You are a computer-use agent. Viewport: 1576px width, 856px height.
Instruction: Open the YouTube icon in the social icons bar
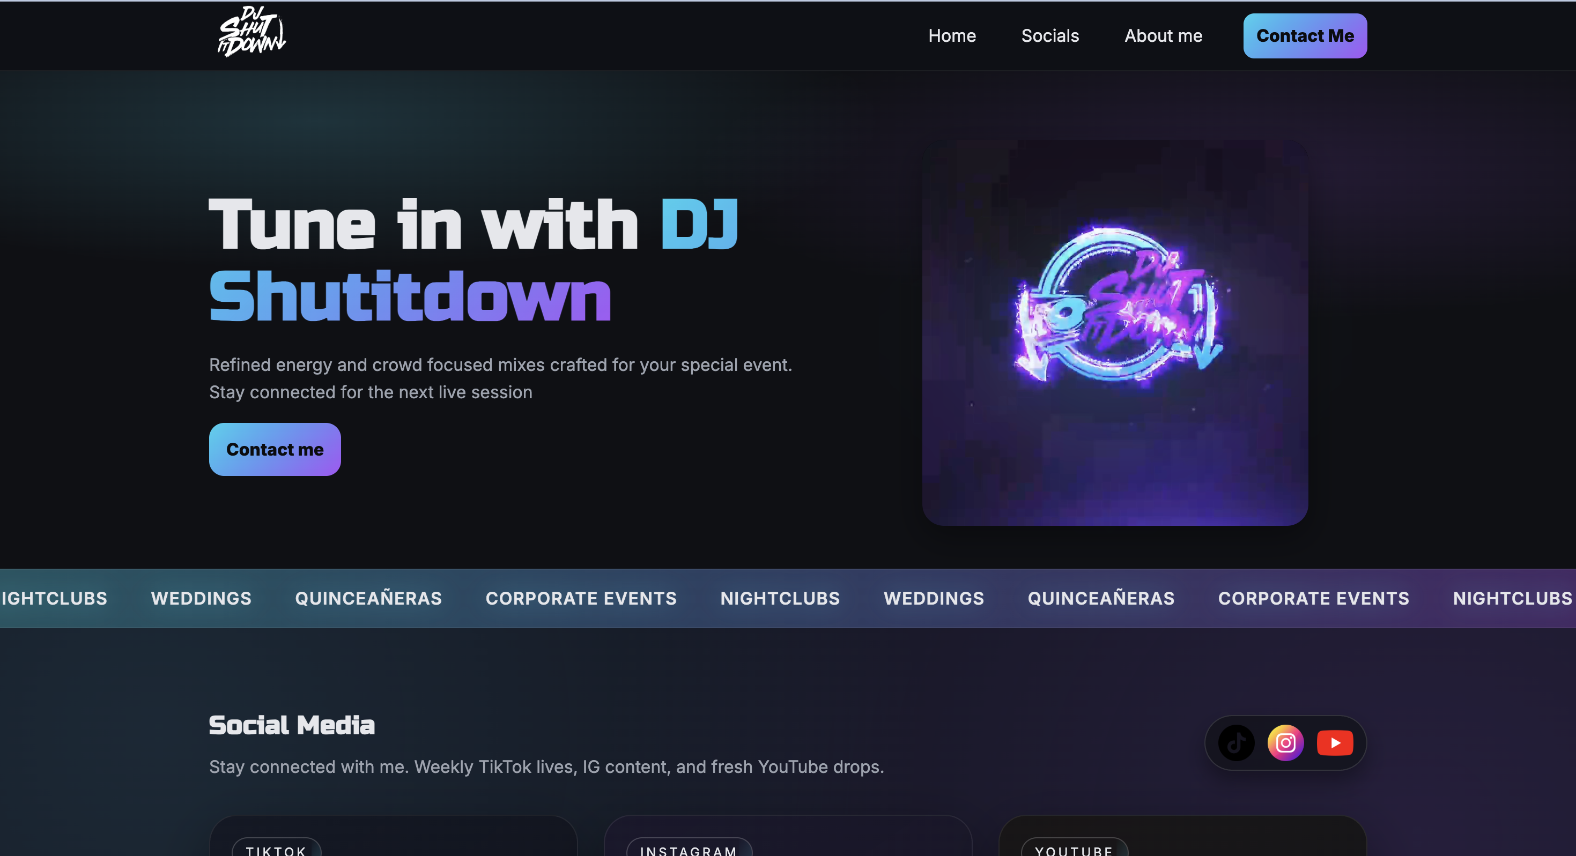(x=1335, y=743)
